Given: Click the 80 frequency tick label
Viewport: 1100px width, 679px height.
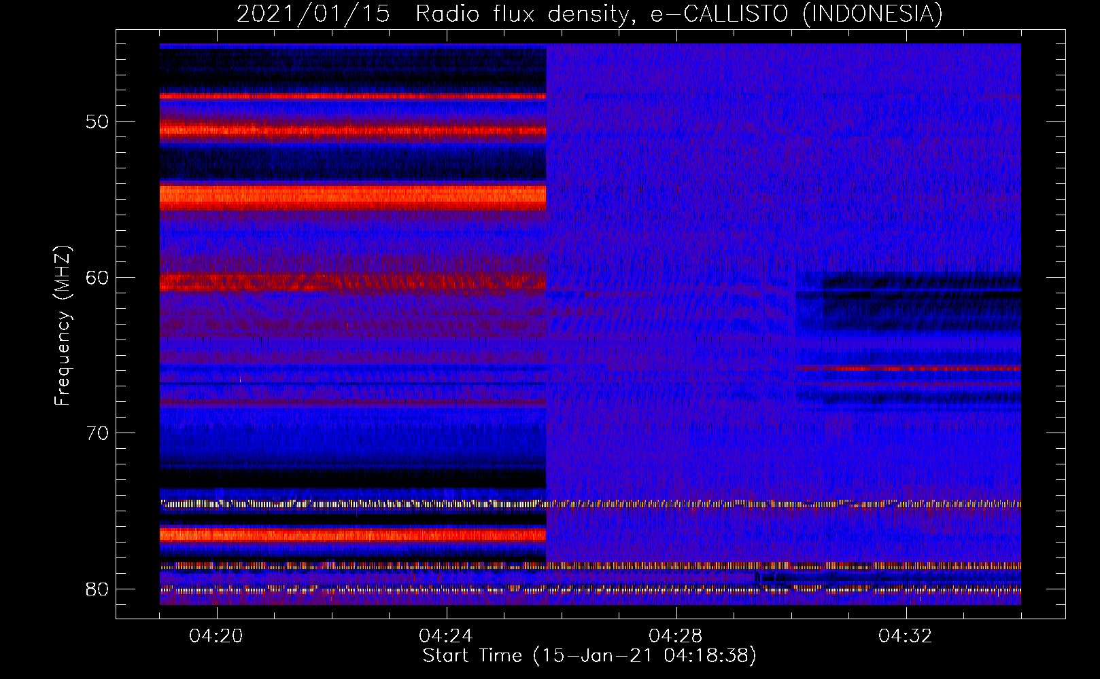Looking at the screenshot, I should coord(97,589).
